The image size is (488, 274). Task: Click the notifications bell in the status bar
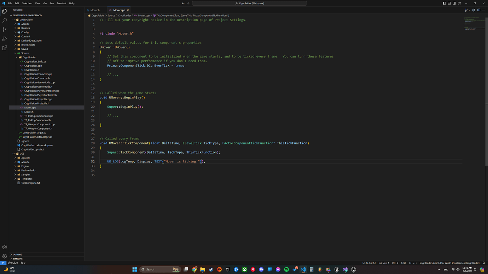pyautogui.click(x=484, y=263)
